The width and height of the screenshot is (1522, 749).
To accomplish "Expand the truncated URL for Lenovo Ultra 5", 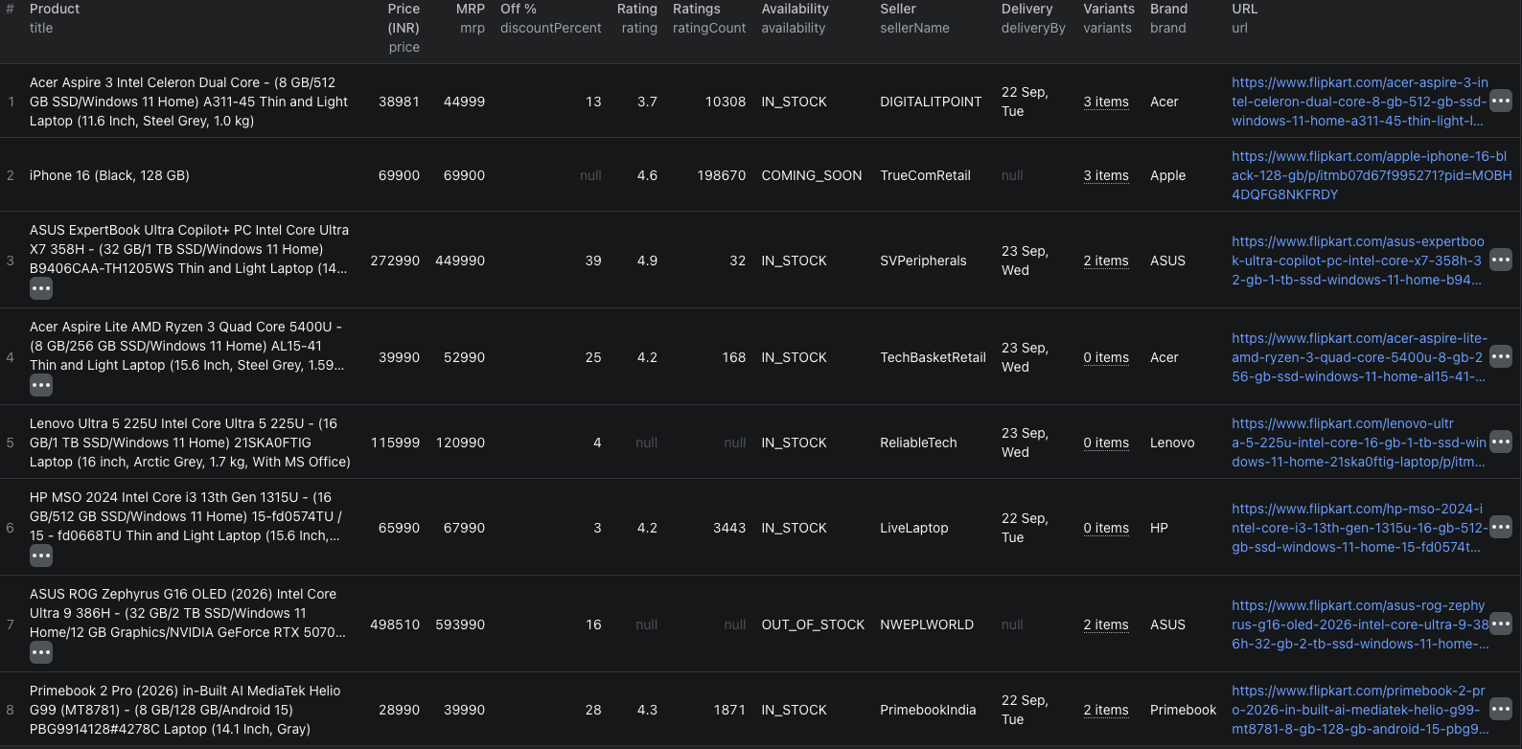I will (1501, 442).
